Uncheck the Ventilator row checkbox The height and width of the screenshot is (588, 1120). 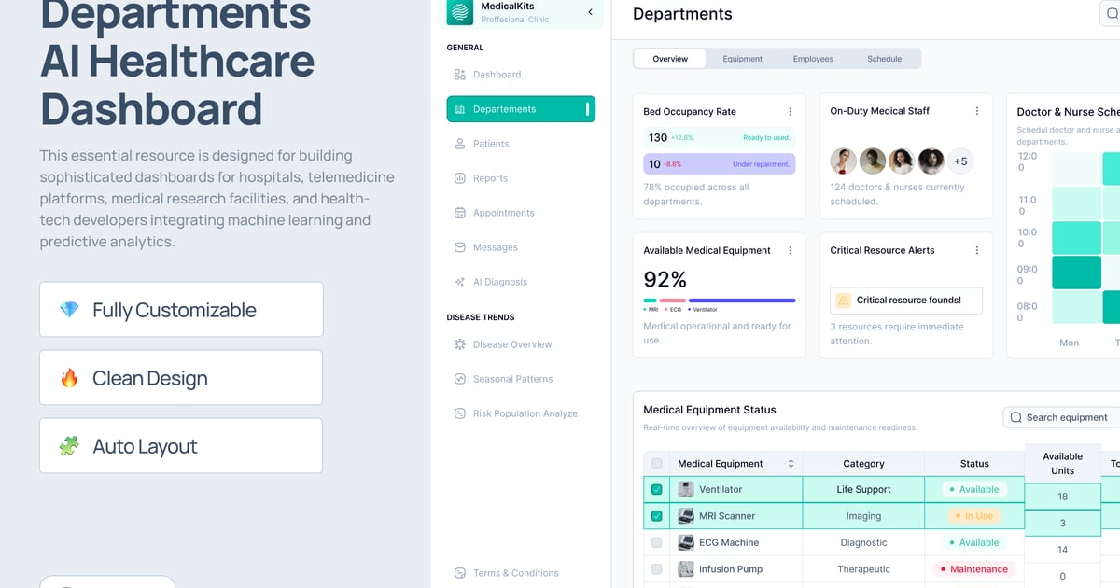click(656, 489)
